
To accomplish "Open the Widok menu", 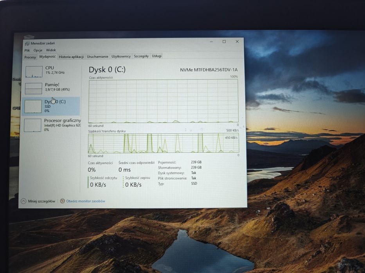I will [x=51, y=50].
